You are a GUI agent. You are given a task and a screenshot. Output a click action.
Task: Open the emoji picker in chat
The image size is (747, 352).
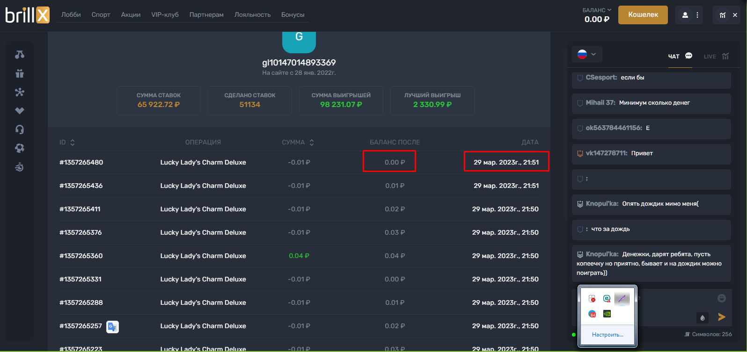click(x=722, y=298)
